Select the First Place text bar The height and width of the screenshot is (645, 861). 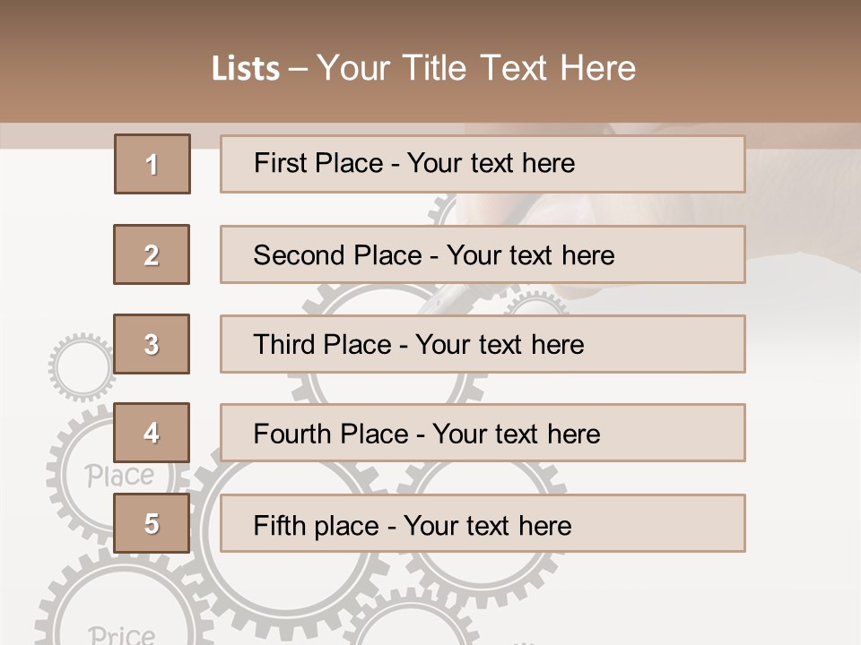point(483,164)
